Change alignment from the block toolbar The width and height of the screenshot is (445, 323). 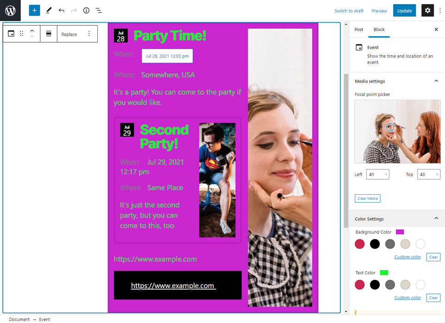click(49, 34)
